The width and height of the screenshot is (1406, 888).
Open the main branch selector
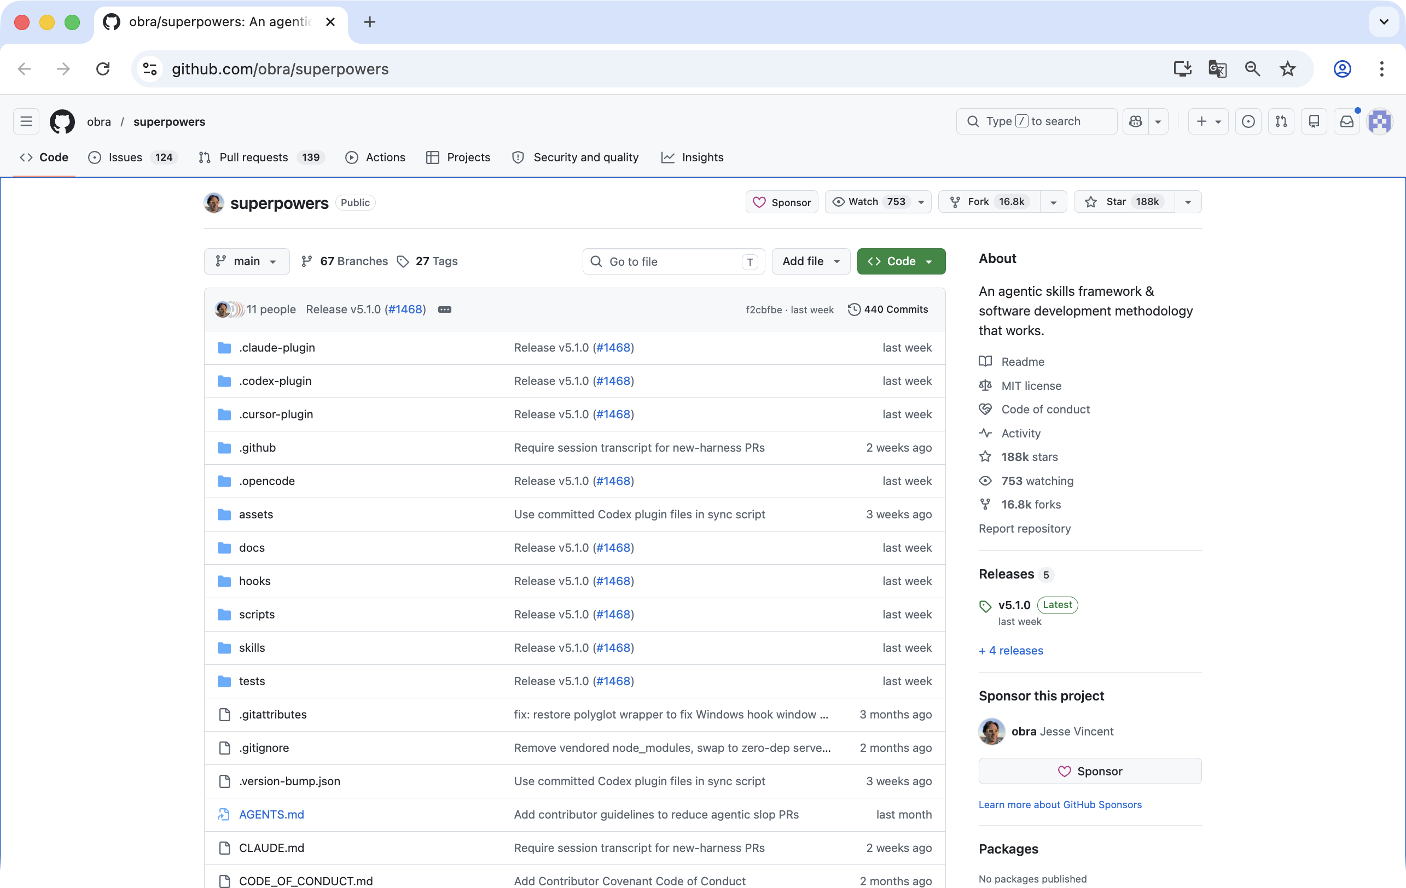pos(246,261)
